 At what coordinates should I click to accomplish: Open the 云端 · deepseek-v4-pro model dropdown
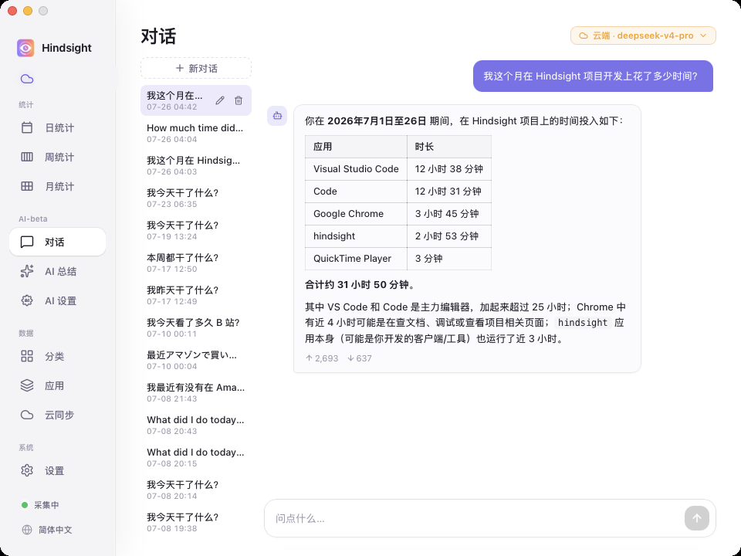coord(643,36)
